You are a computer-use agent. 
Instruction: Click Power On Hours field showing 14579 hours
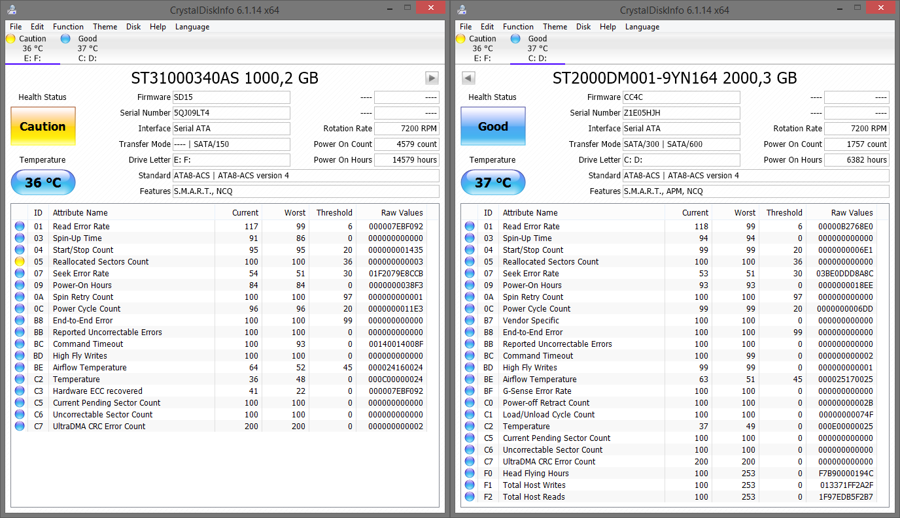point(407,159)
